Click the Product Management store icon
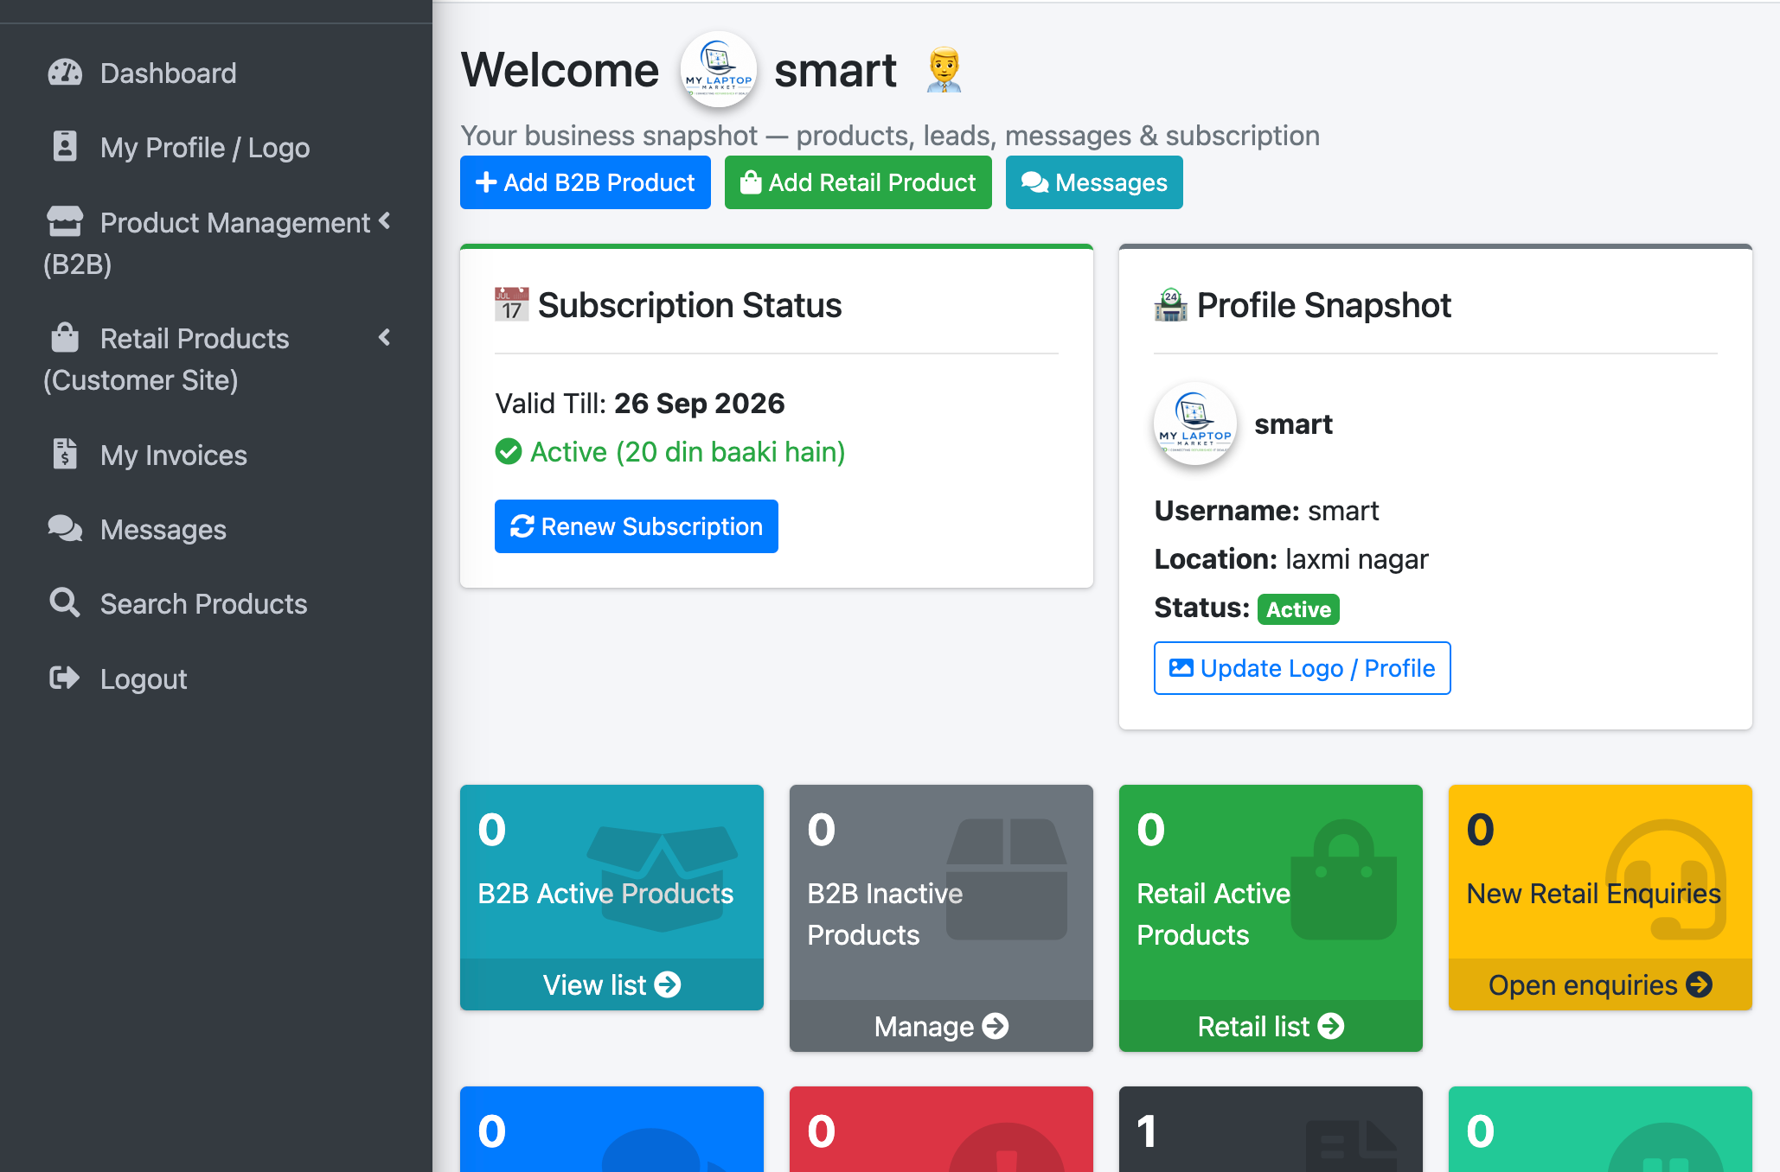The image size is (1780, 1172). 65,221
